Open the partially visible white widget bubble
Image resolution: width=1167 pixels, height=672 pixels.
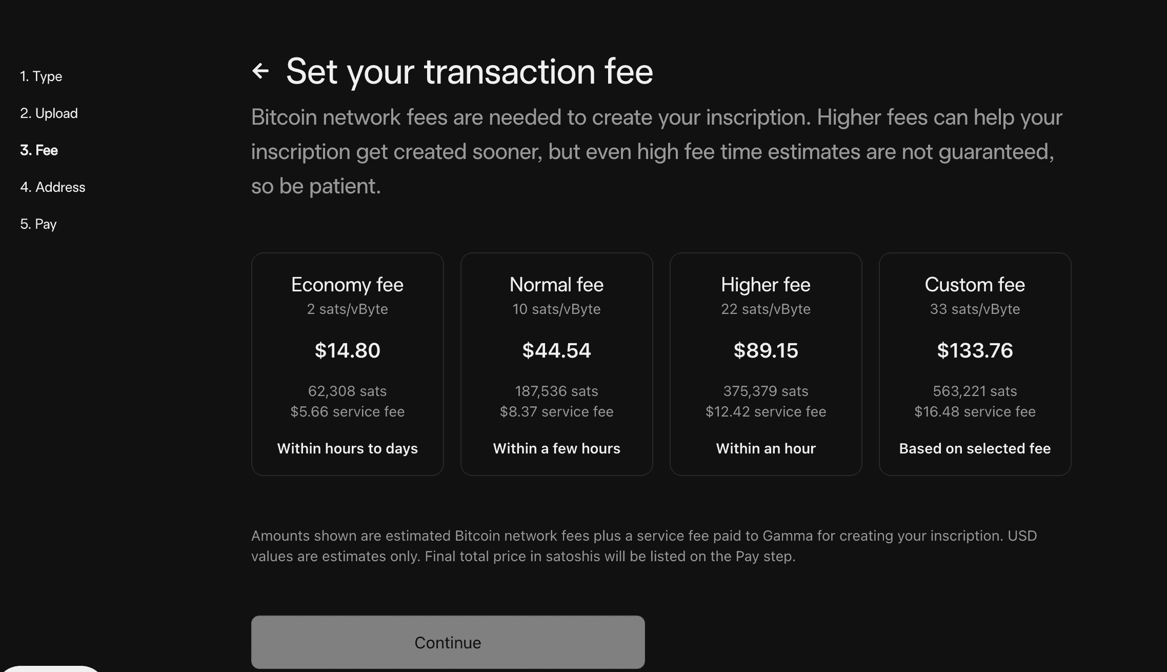pyautogui.click(x=51, y=668)
